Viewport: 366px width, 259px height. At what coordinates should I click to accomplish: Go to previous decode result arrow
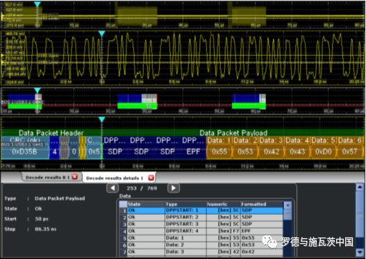pos(113,188)
